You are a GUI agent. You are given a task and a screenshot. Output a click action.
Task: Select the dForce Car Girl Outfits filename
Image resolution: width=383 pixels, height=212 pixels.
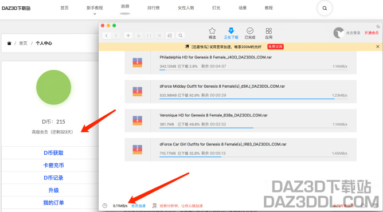(x=223, y=144)
